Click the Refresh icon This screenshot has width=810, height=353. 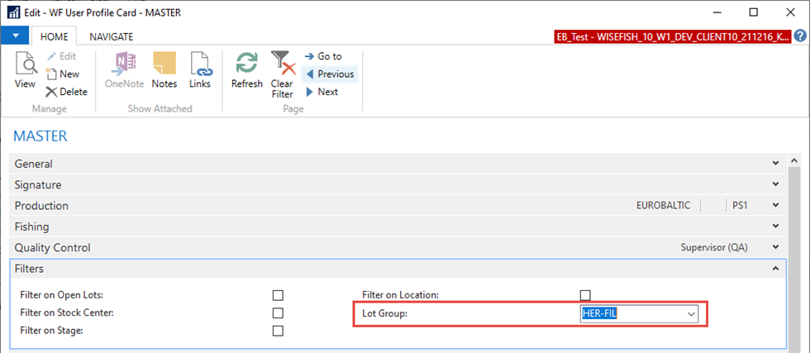click(246, 64)
